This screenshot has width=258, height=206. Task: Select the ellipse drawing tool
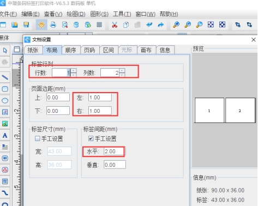coord(5,100)
